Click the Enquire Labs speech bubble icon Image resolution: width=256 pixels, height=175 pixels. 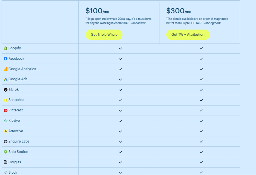6,142
